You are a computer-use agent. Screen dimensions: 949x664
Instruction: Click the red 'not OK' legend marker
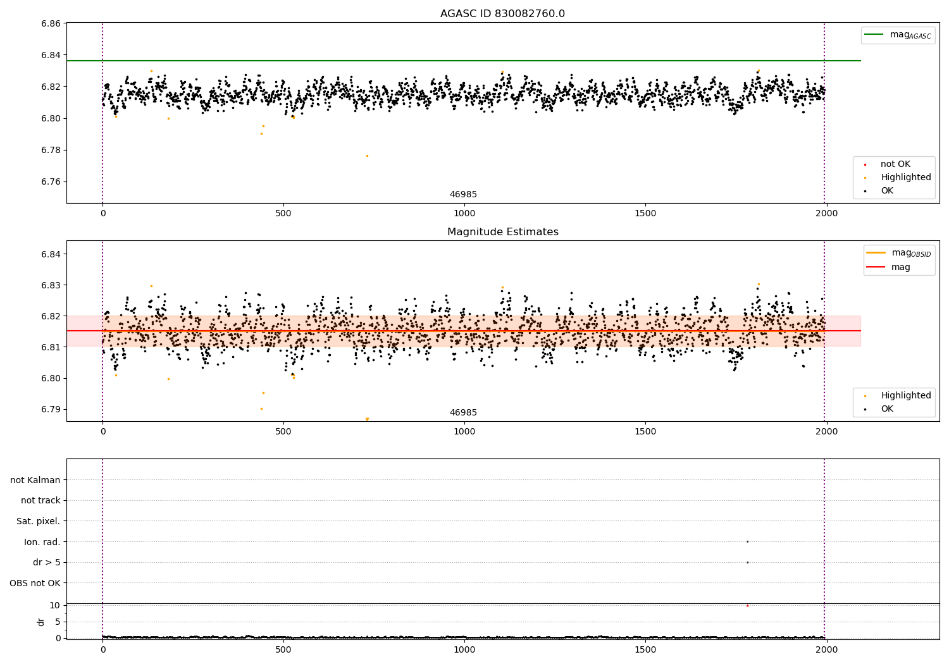click(865, 164)
